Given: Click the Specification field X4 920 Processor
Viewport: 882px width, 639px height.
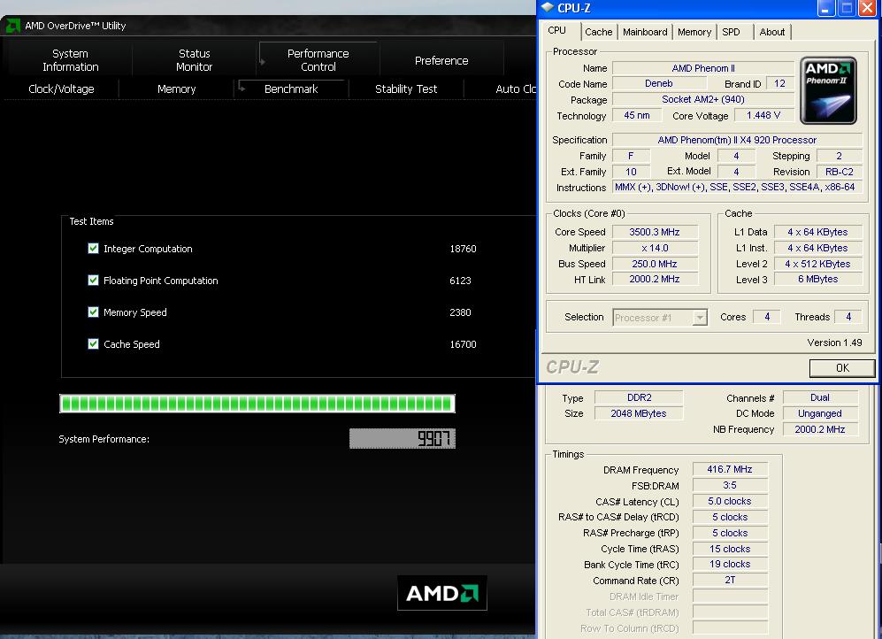Looking at the screenshot, I should coord(738,140).
